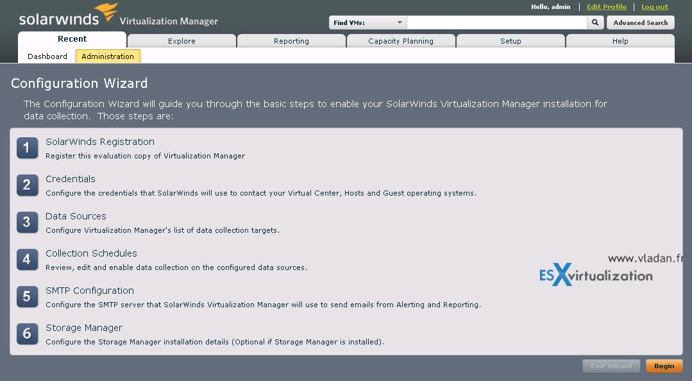Image resolution: width=692 pixels, height=381 pixels.
Task: Click the step 5 SMTP Configuration icon
Action: click(28, 297)
